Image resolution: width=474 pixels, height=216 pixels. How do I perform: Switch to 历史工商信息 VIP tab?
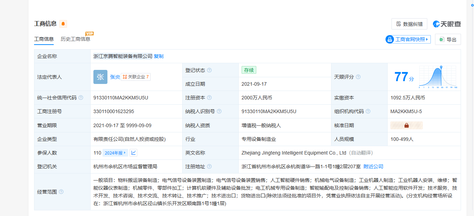click(75, 39)
